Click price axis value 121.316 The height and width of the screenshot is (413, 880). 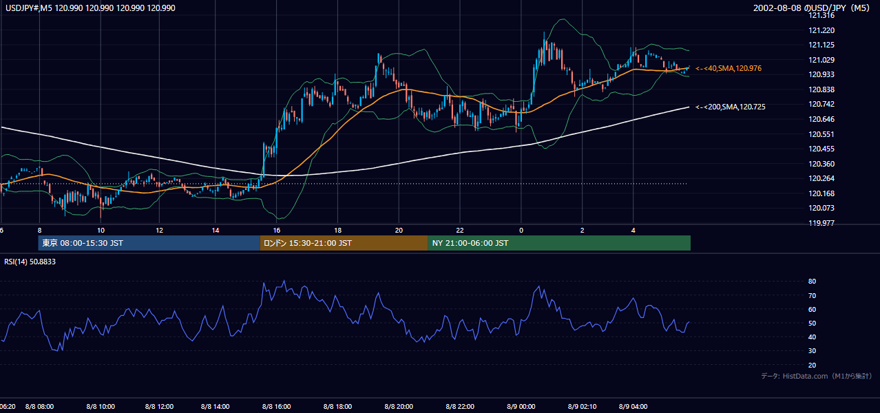tap(821, 16)
